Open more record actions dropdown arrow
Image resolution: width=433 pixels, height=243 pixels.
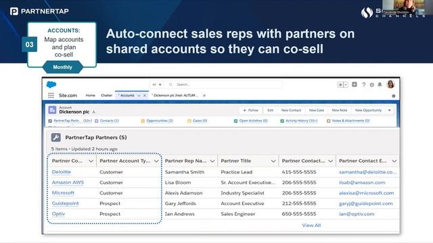point(390,110)
